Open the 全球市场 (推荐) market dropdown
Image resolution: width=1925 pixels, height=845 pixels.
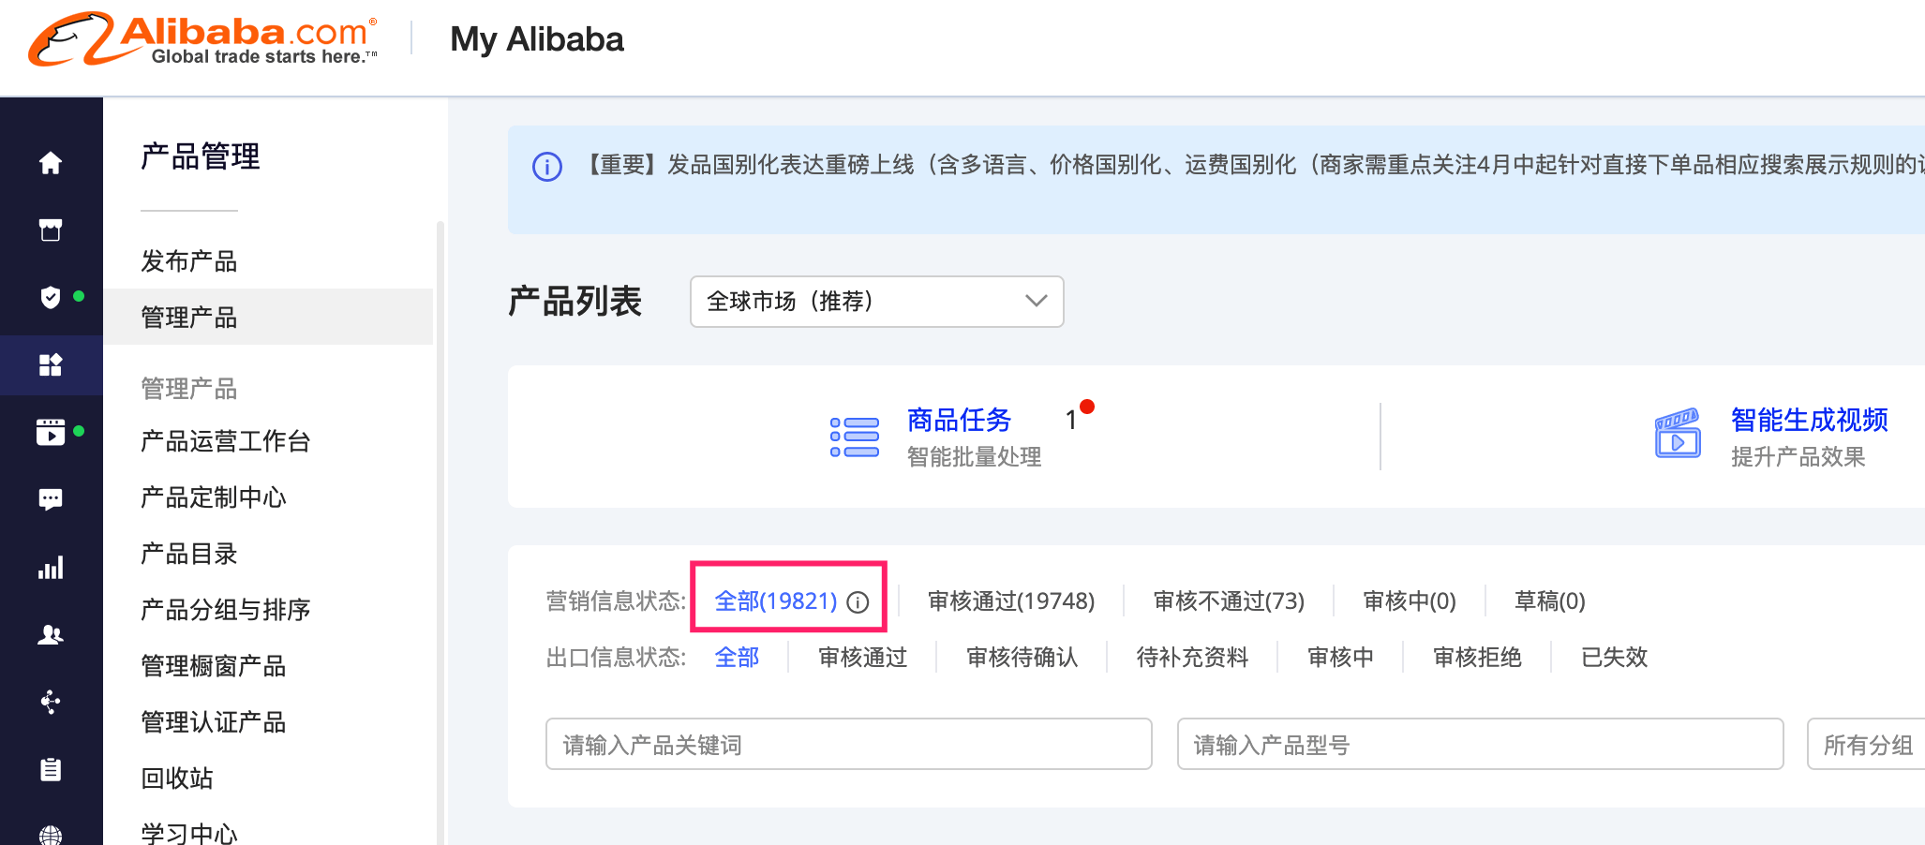click(x=876, y=302)
